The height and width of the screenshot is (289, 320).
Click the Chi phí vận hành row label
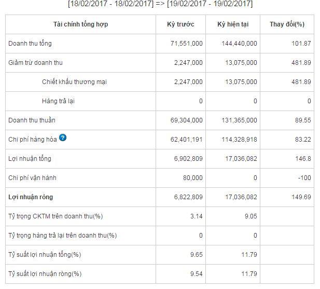[32, 178]
